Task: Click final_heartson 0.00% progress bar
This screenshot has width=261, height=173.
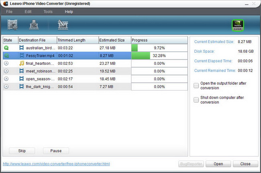Action: (159, 64)
